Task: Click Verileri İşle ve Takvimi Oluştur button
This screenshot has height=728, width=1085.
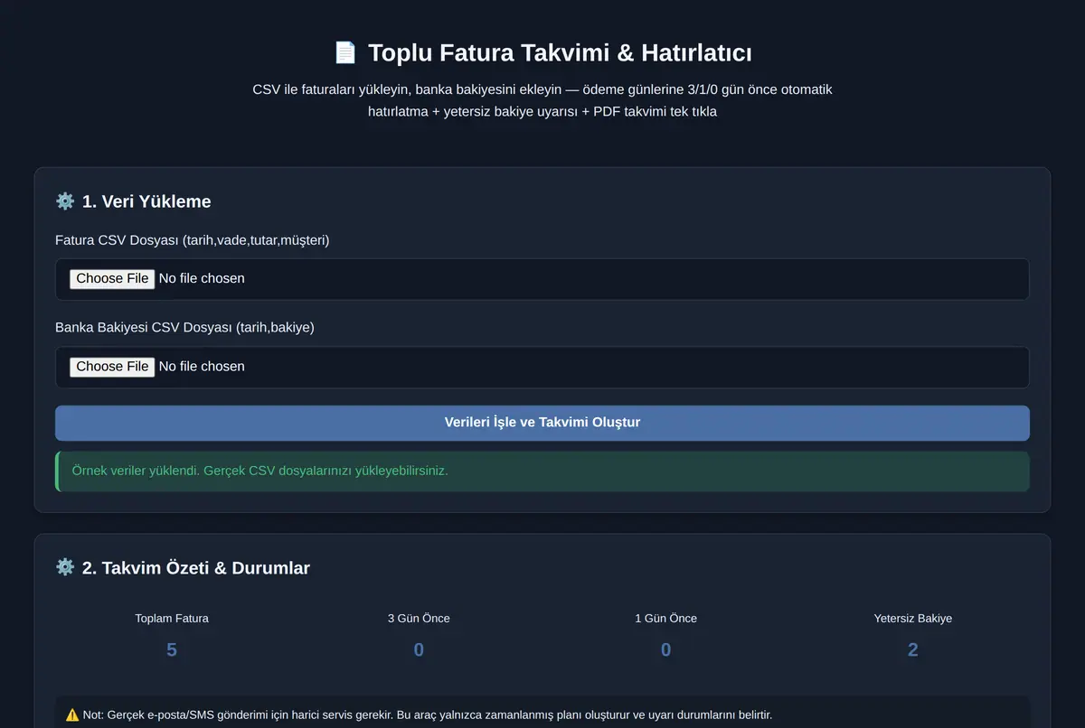Action: click(x=542, y=423)
